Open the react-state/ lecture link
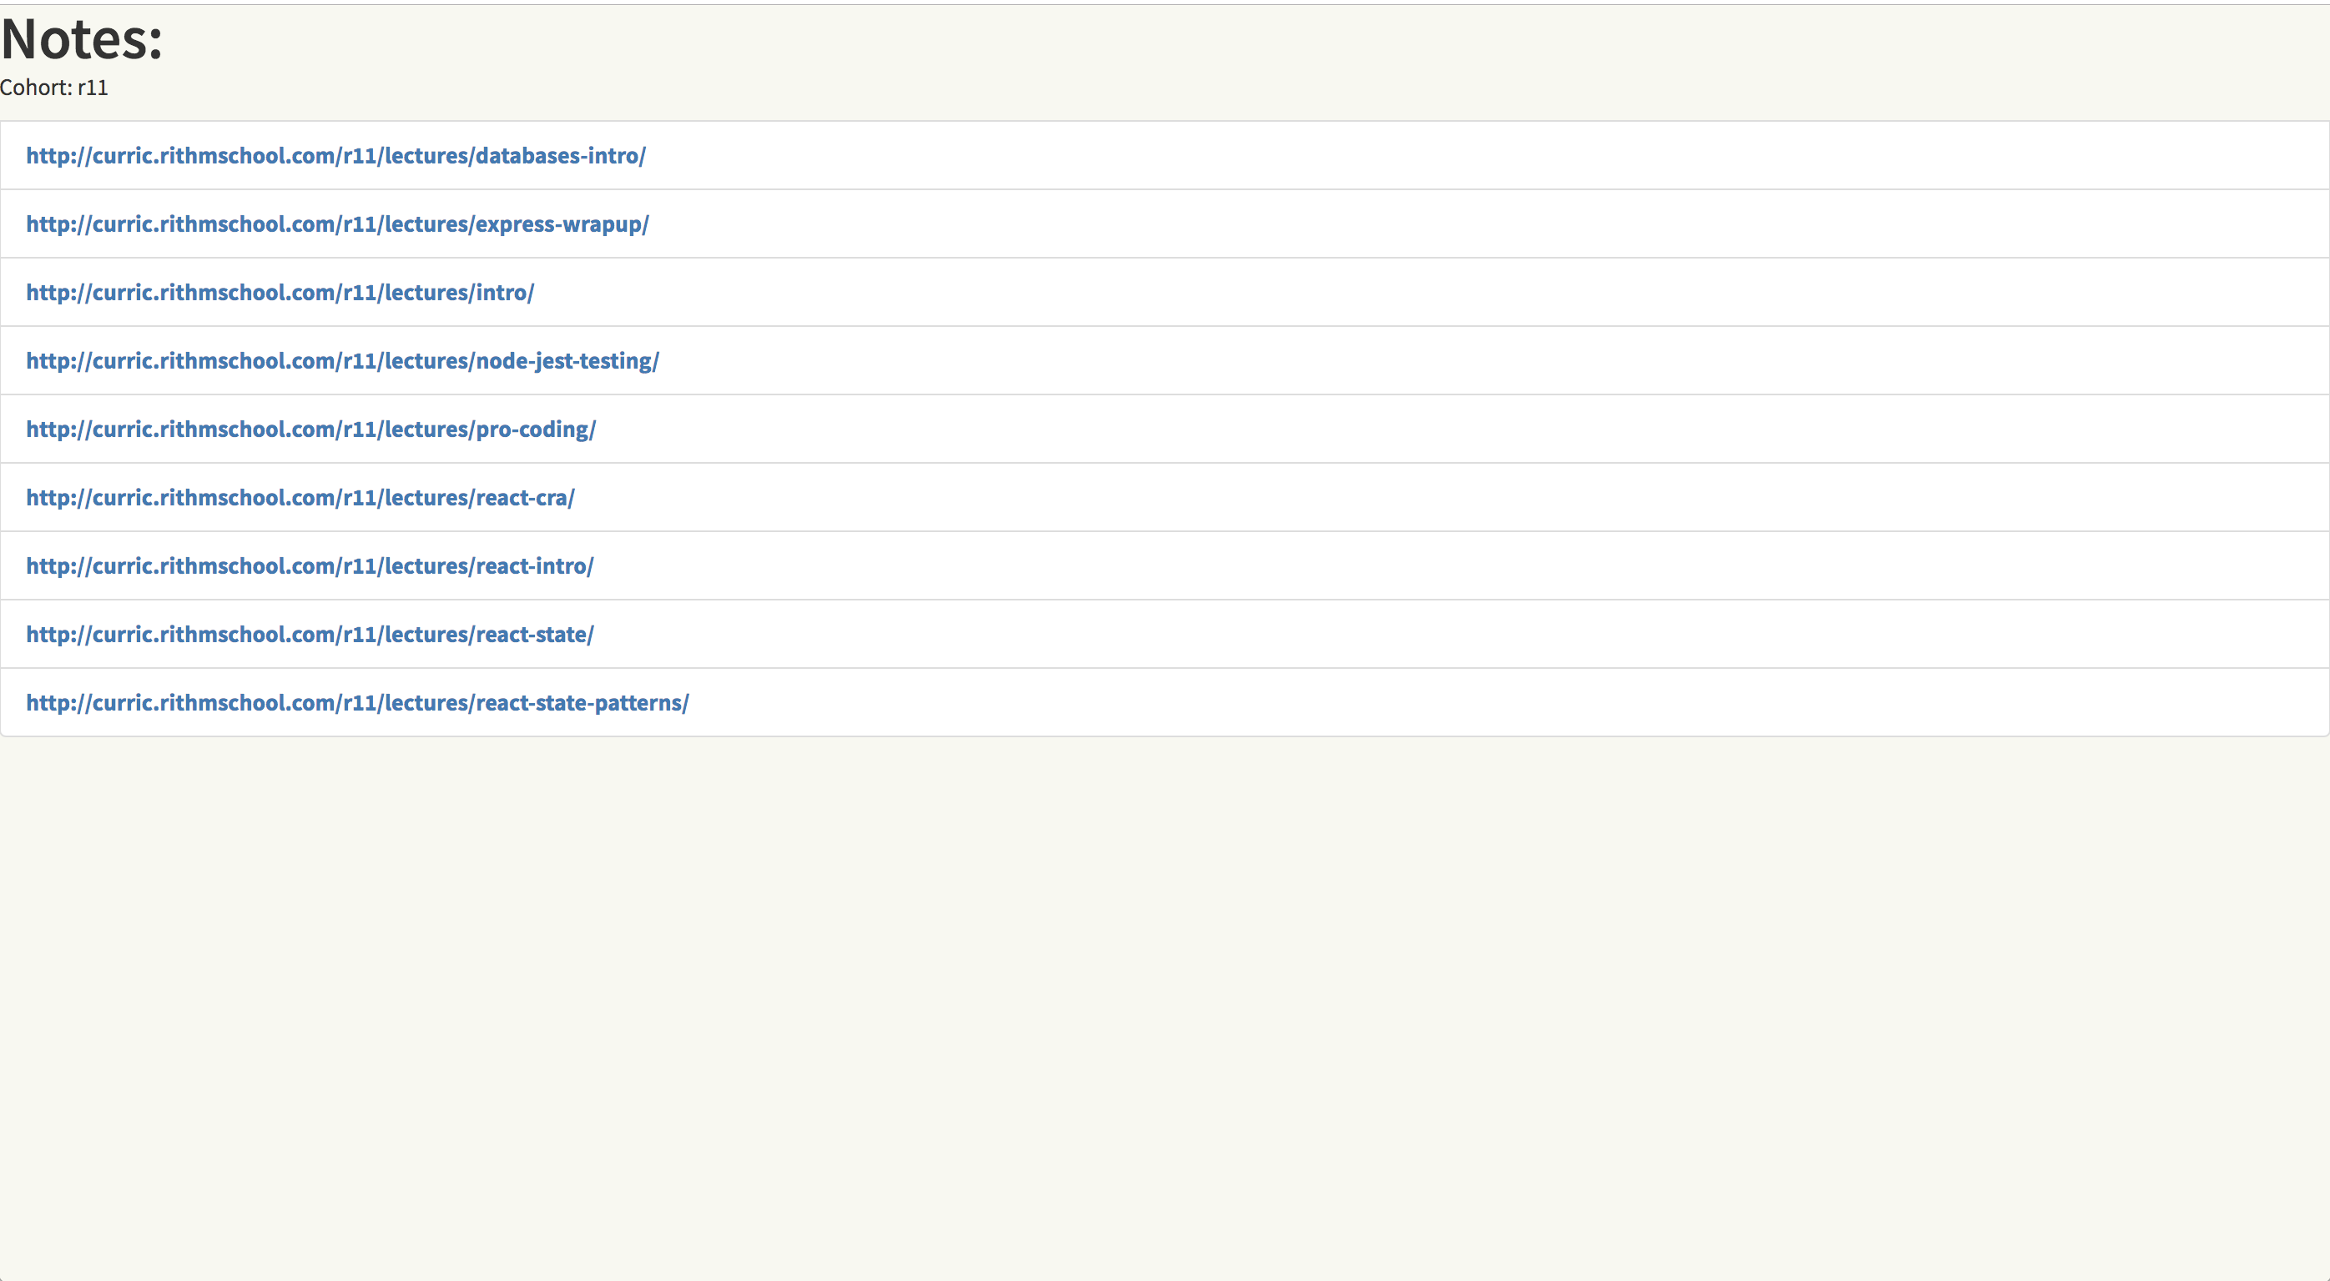Screen dimensions: 2330x1281 tap(310, 635)
